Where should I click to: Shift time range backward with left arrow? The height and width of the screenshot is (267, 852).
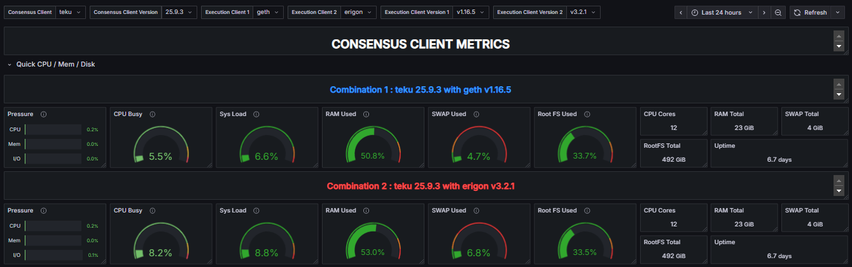pyautogui.click(x=681, y=12)
